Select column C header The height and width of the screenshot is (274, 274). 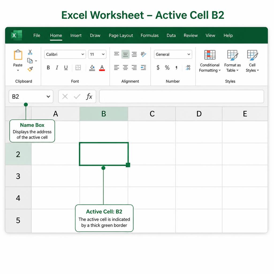152,114
